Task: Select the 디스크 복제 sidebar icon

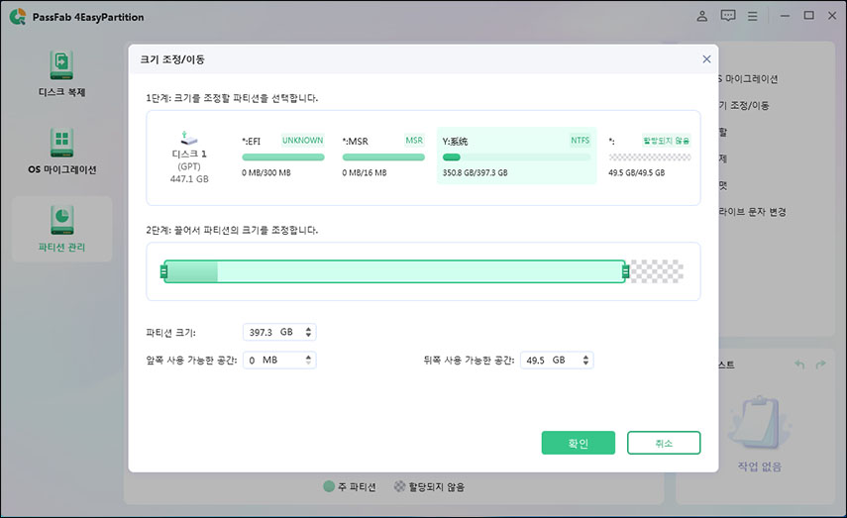Action: [x=61, y=64]
